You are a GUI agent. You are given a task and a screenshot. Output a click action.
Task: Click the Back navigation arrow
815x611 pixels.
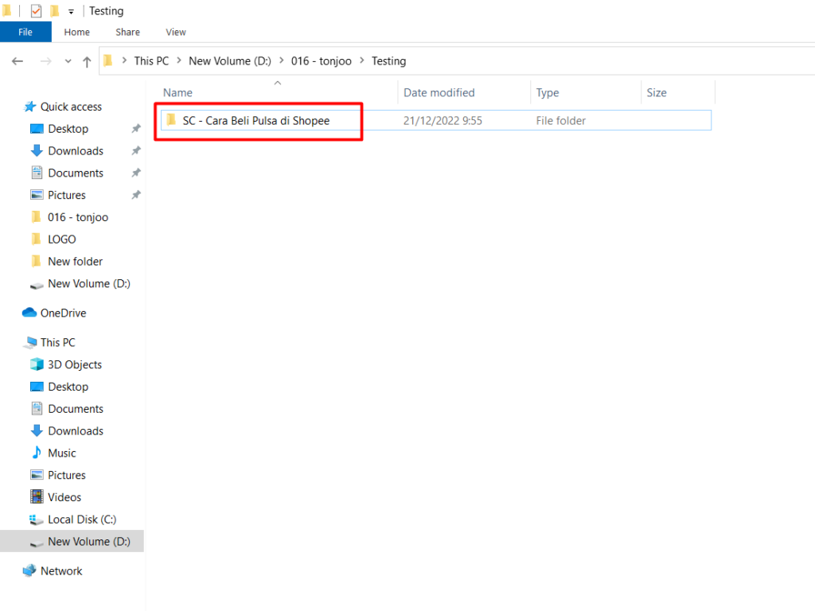point(18,60)
